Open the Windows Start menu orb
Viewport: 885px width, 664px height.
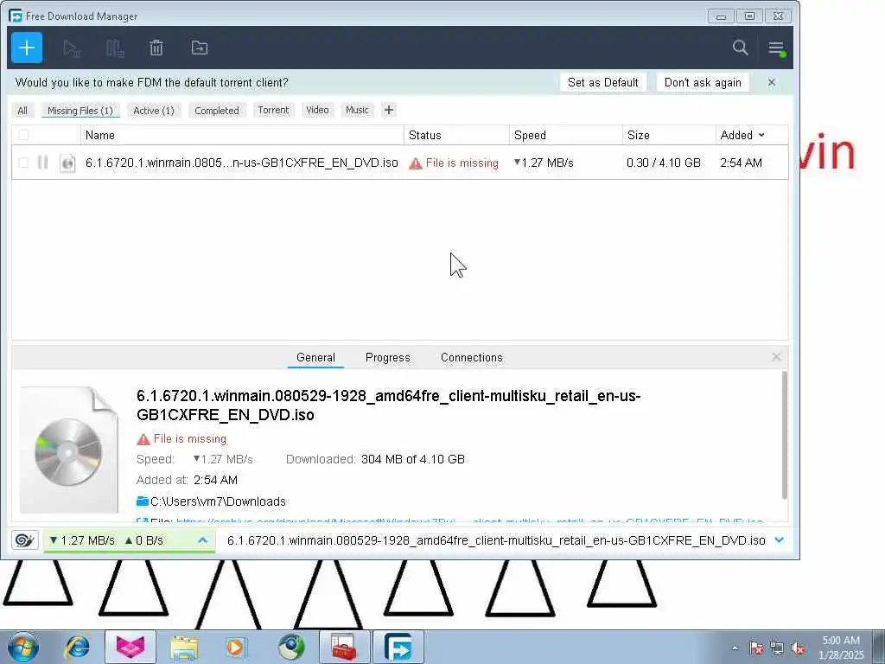coord(23,647)
